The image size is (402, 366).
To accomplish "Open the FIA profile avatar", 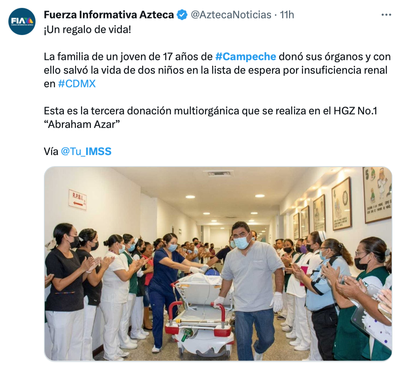I will 22,22.
